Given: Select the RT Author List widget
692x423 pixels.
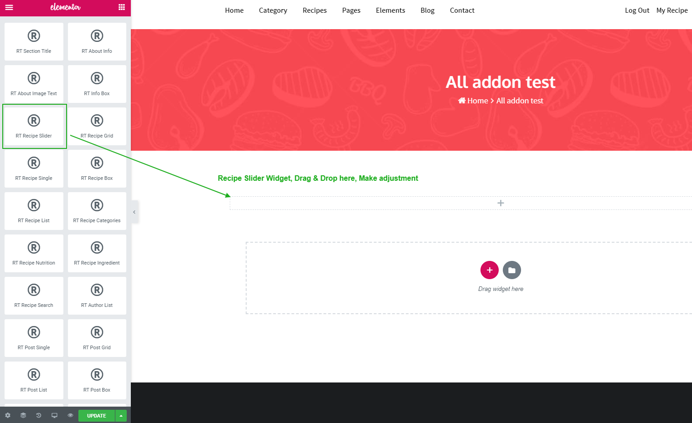Looking at the screenshot, I should pyautogui.click(x=97, y=296).
